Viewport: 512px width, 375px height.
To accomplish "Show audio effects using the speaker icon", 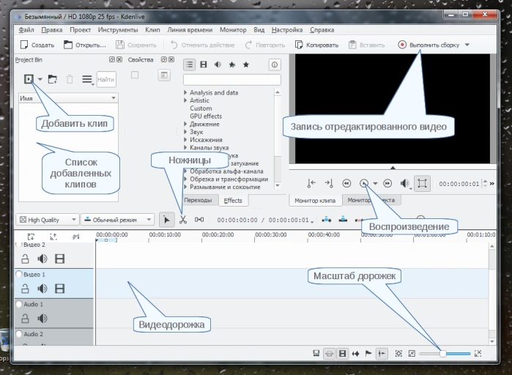I will [x=218, y=64].
